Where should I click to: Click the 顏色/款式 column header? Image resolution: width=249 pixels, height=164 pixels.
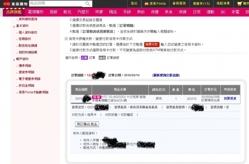(x=159, y=90)
